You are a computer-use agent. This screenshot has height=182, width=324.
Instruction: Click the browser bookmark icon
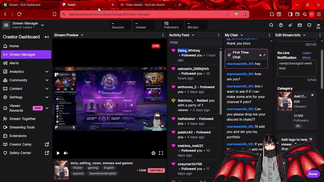pos(54,14)
